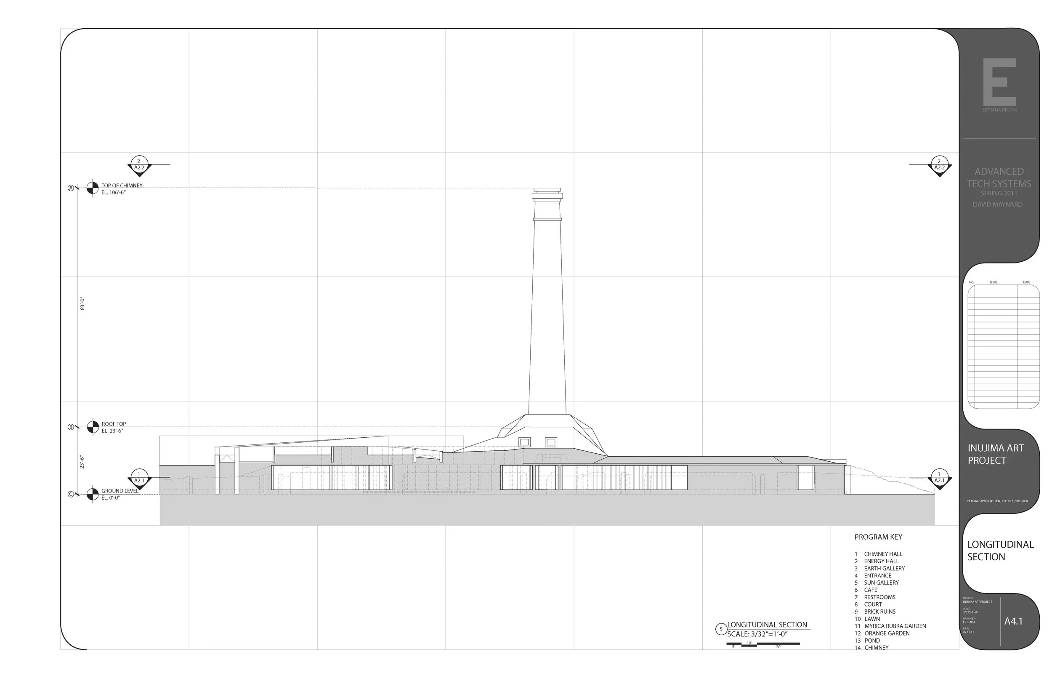Select key entry '5 SUN GALLERY'
Screen dimensions: 1052x681
point(877,583)
